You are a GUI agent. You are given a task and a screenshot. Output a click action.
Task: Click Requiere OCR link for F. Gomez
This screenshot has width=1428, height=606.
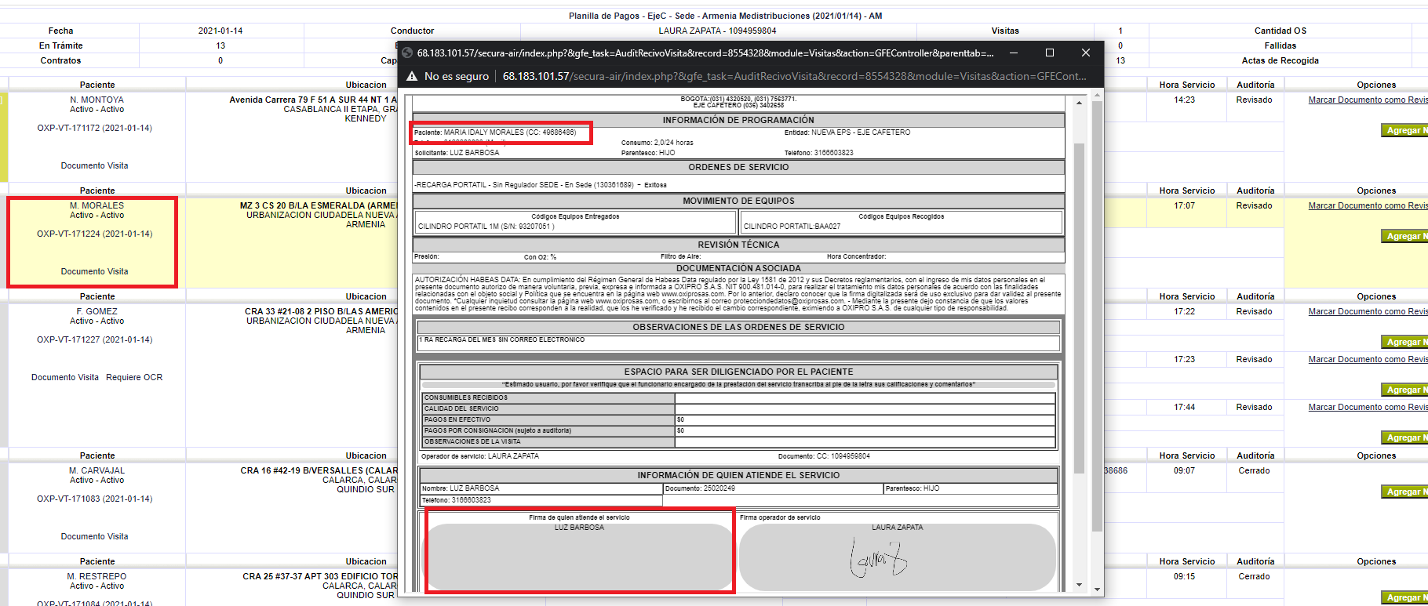tap(134, 377)
